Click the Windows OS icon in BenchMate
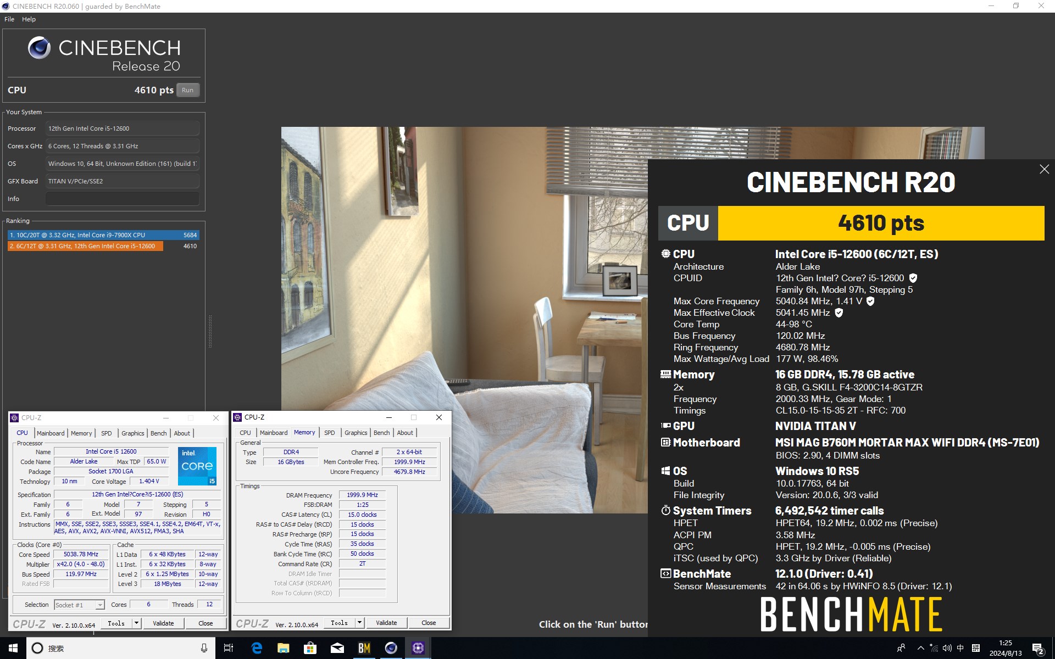This screenshot has height=659, width=1055. coord(665,471)
